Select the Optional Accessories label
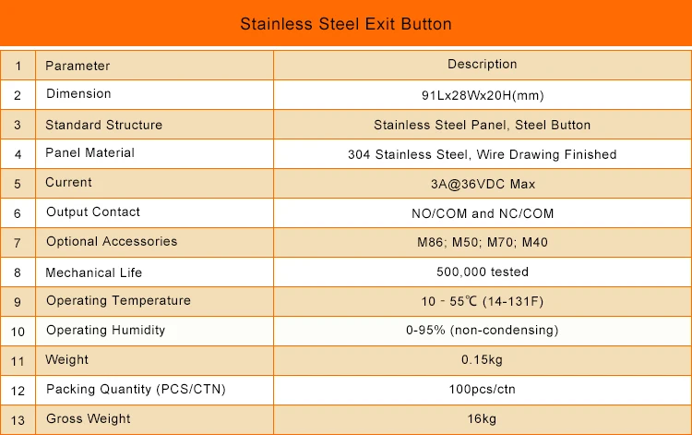This screenshot has height=435, width=692. coord(112,242)
